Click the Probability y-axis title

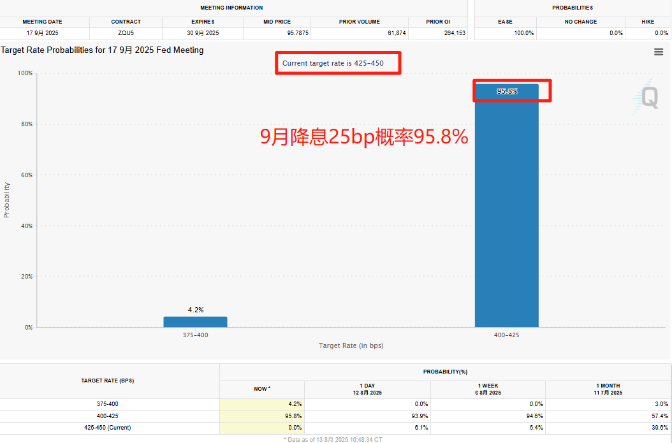(x=6, y=200)
